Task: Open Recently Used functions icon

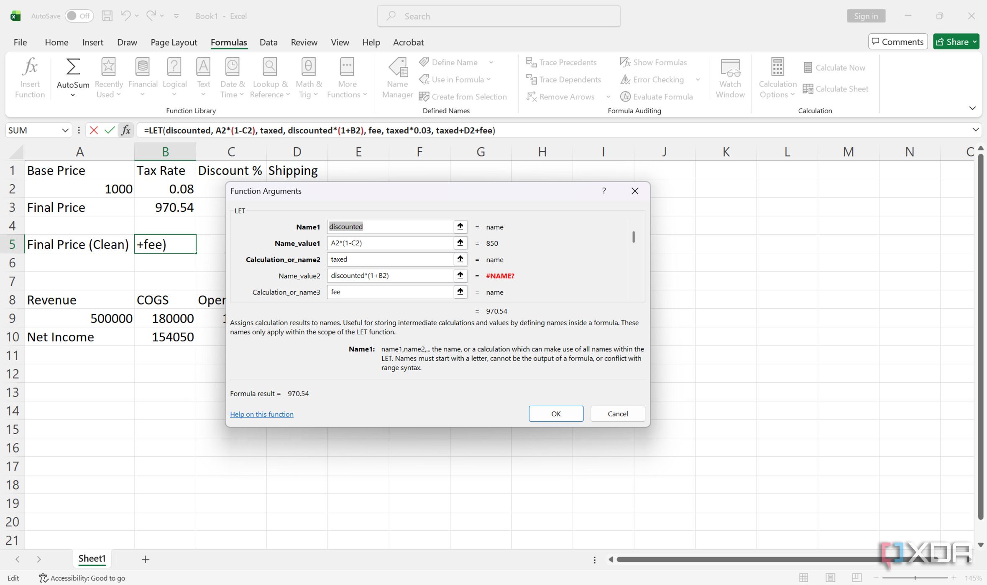Action: [x=108, y=66]
